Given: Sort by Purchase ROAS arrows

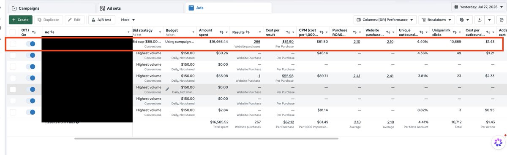Looking at the screenshot, I should point(355,32).
